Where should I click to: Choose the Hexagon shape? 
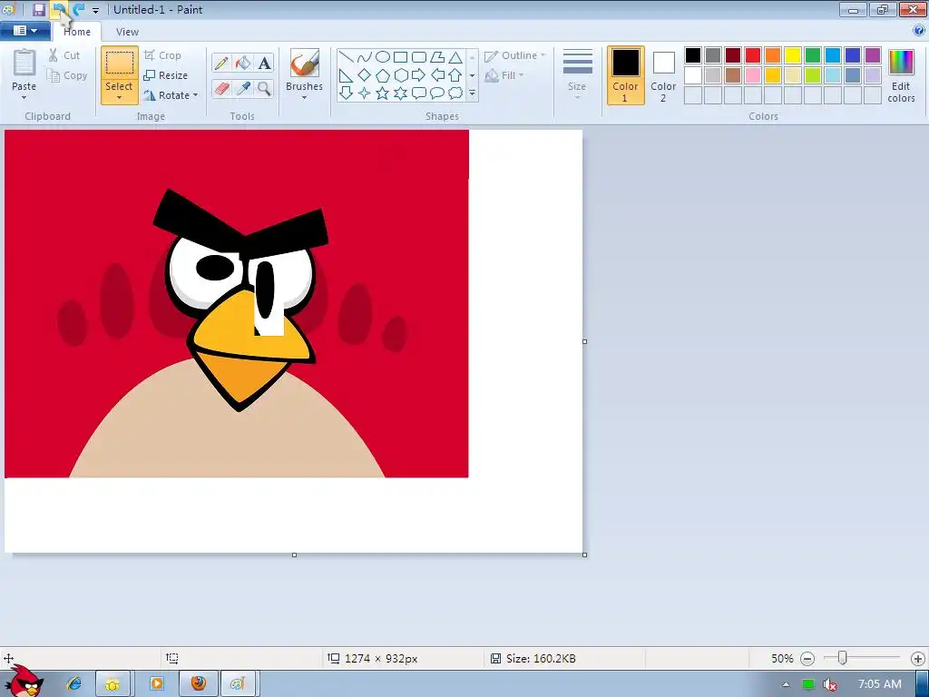pos(400,75)
